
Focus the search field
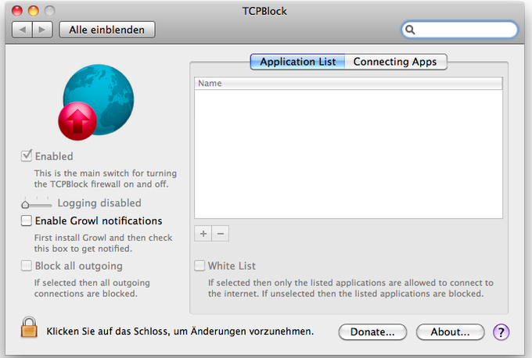460,30
